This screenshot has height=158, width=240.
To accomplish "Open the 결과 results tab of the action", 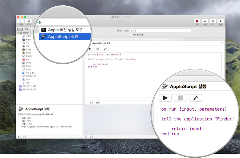I will (91, 103).
